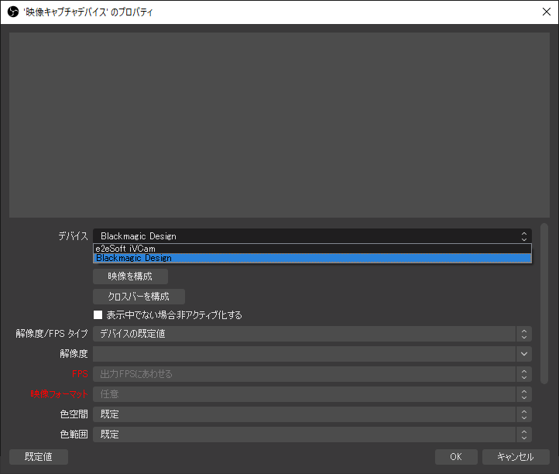The width and height of the screenshot is (559, 474).
Task: Click the OBS logo in title bar
Action: 13,12
